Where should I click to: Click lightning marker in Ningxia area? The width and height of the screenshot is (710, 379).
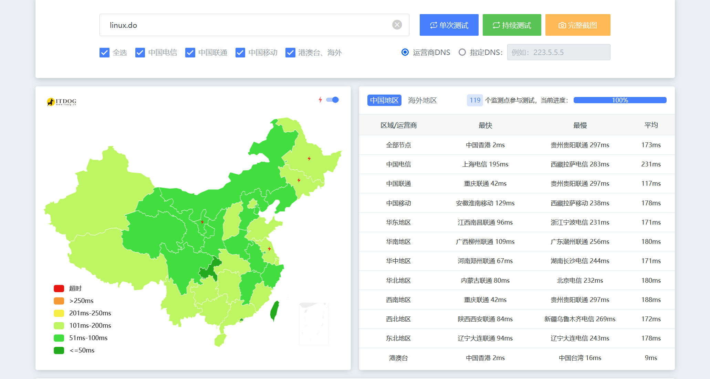coord(202,222)
